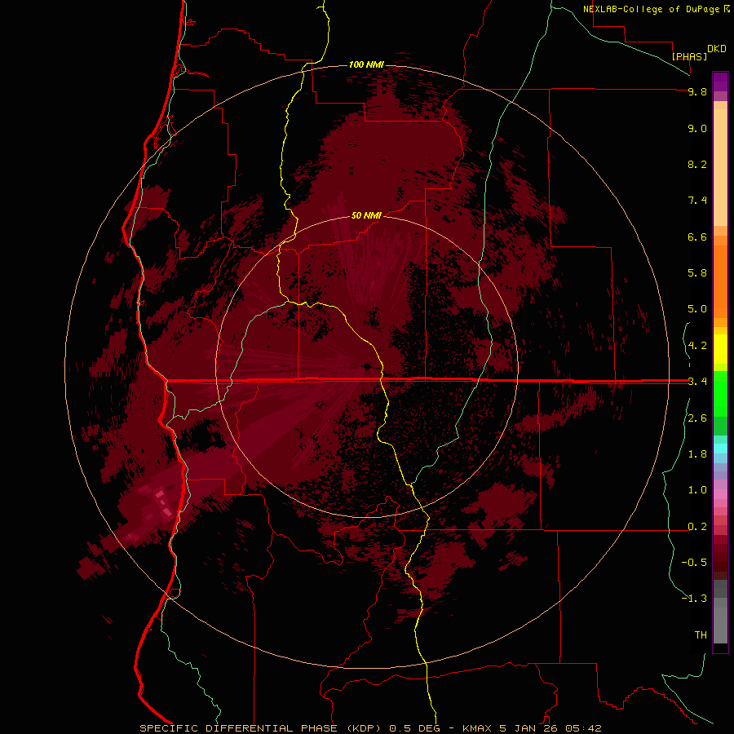The width and height of the screenshot is (734, 734).
Task: Click the SPECIFIC DIFFERENTIAL PHASE (KDP) caption text
Action: pos(262,728)
